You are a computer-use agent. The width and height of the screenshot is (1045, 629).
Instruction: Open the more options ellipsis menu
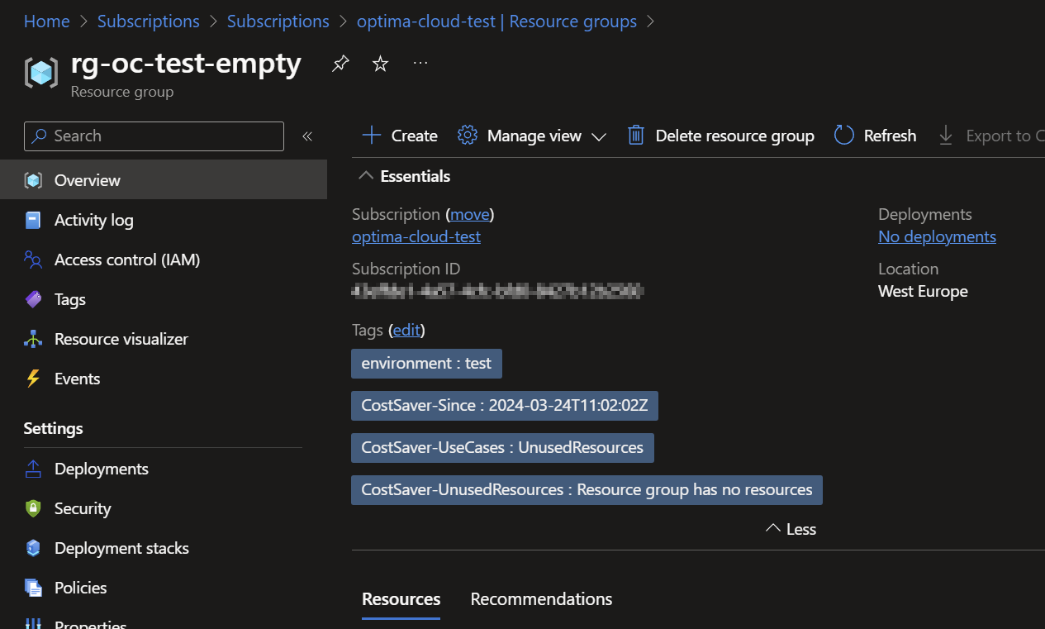(420, 63)
